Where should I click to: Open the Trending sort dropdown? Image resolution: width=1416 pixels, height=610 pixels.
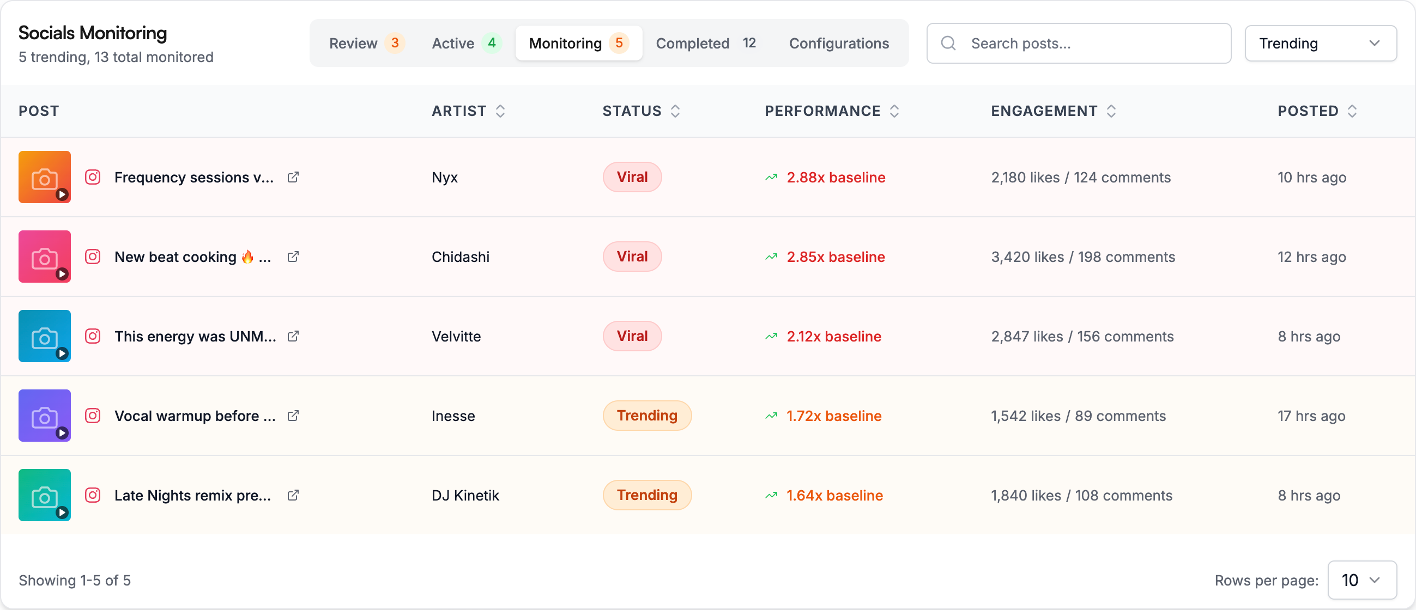[x=1320, y=44]
